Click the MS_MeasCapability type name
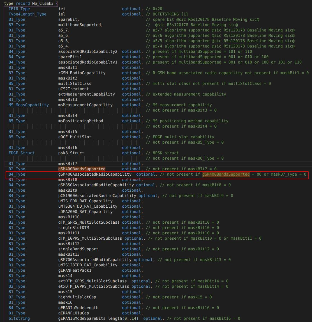312x322 pixels. 29,105
